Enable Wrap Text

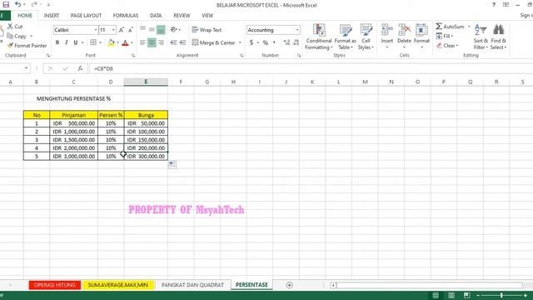[x=207, y=30]
